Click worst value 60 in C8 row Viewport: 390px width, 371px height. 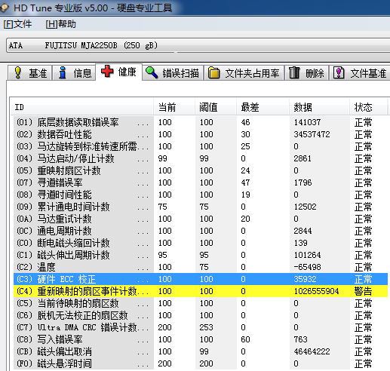point(245,339)
